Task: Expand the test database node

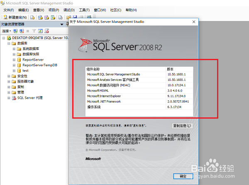Action: point(14,71)
